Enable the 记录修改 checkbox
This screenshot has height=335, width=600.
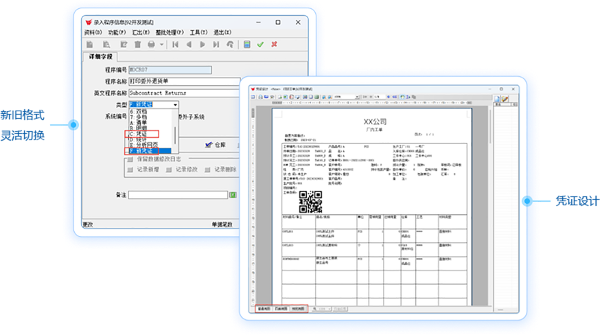point(168,170)
